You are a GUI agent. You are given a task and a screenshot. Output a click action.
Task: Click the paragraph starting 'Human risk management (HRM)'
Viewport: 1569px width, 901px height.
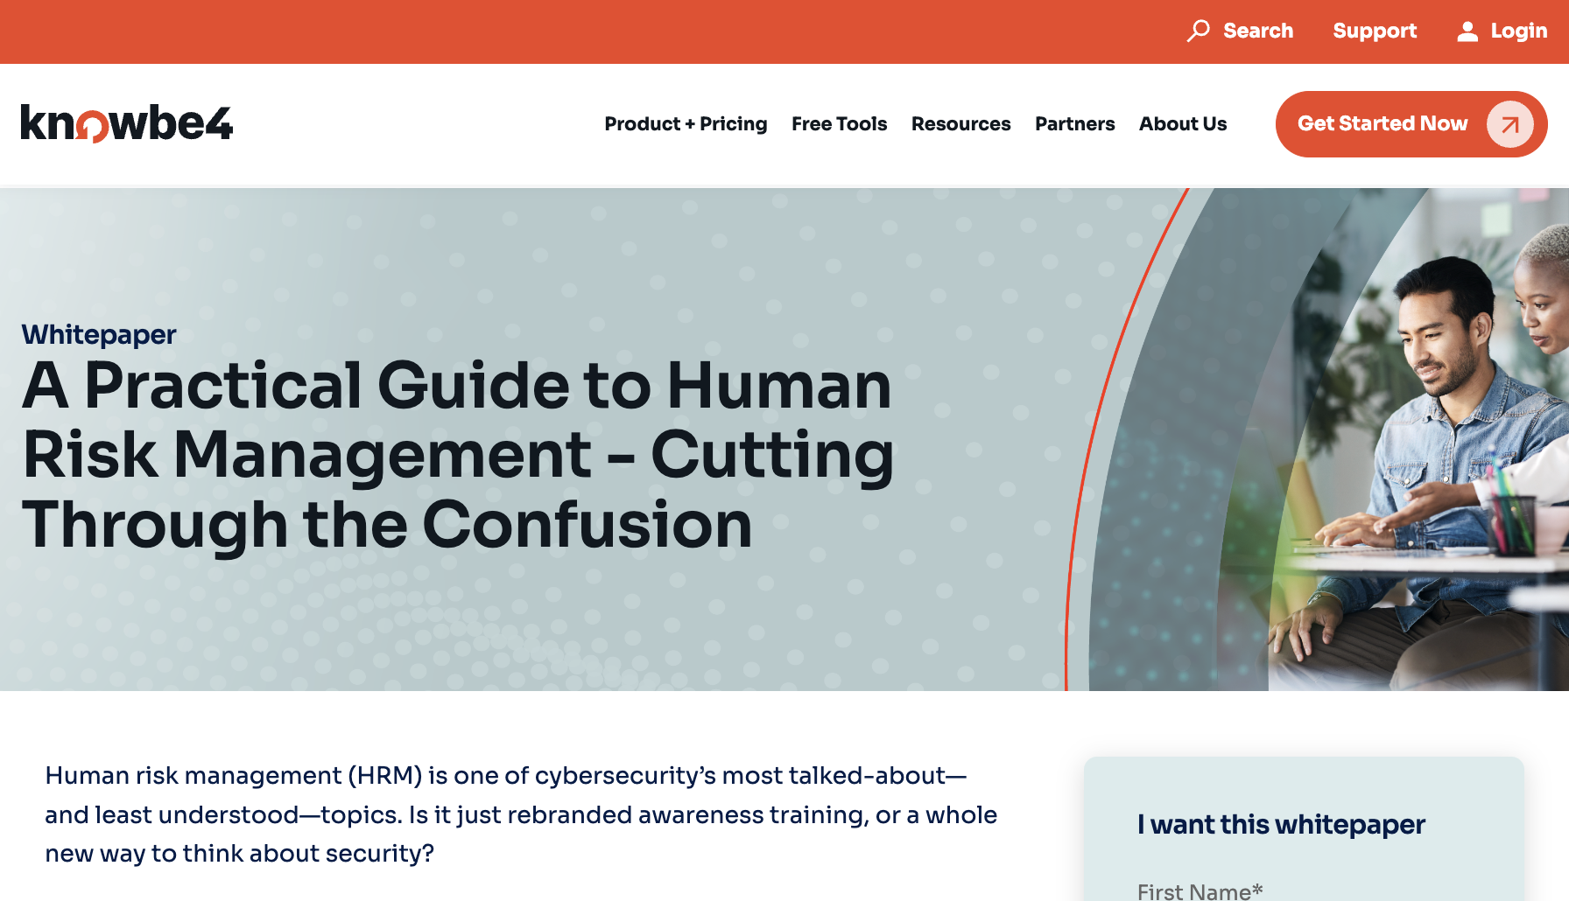pyautogui.click(x=521, y=814)
